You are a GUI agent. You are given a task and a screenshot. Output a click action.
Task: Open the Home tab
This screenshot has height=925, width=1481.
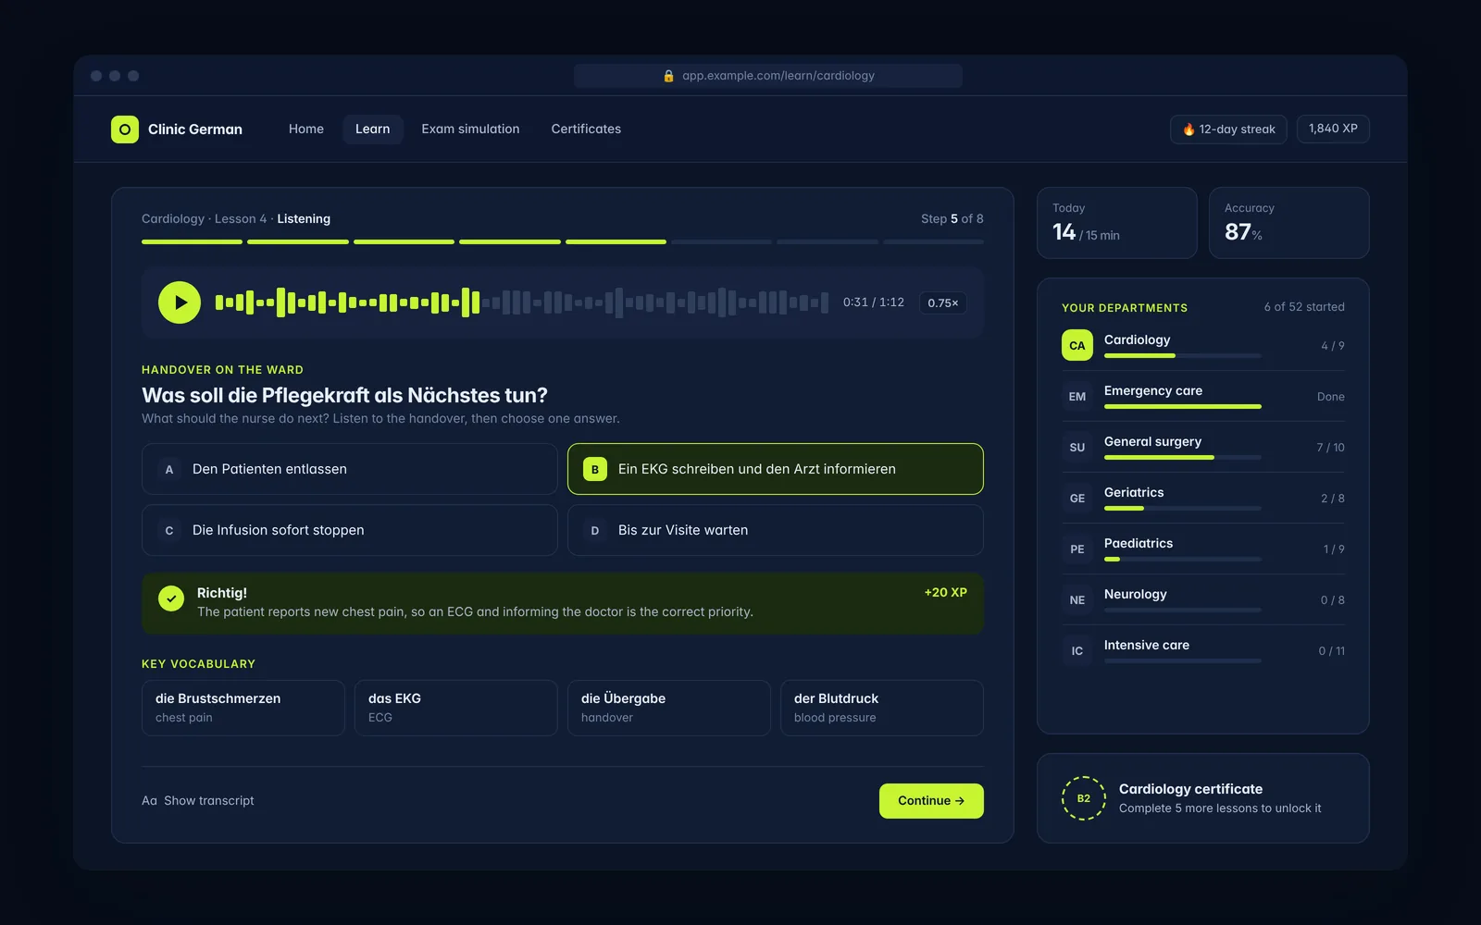click(x=306, y=129)
